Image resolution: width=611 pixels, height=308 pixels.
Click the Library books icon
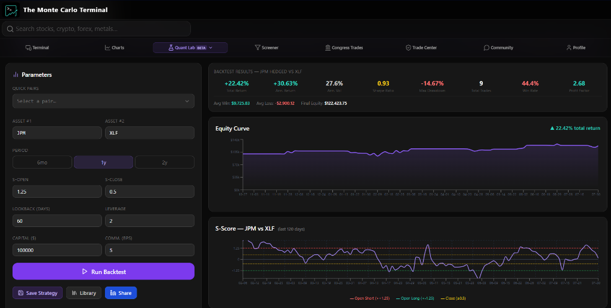74,293
